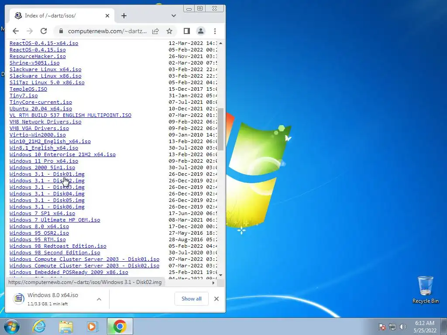Viewport: 447px width, 335px height.
Task: Open Action Center flag icon
Action: (x=382, y=327)
